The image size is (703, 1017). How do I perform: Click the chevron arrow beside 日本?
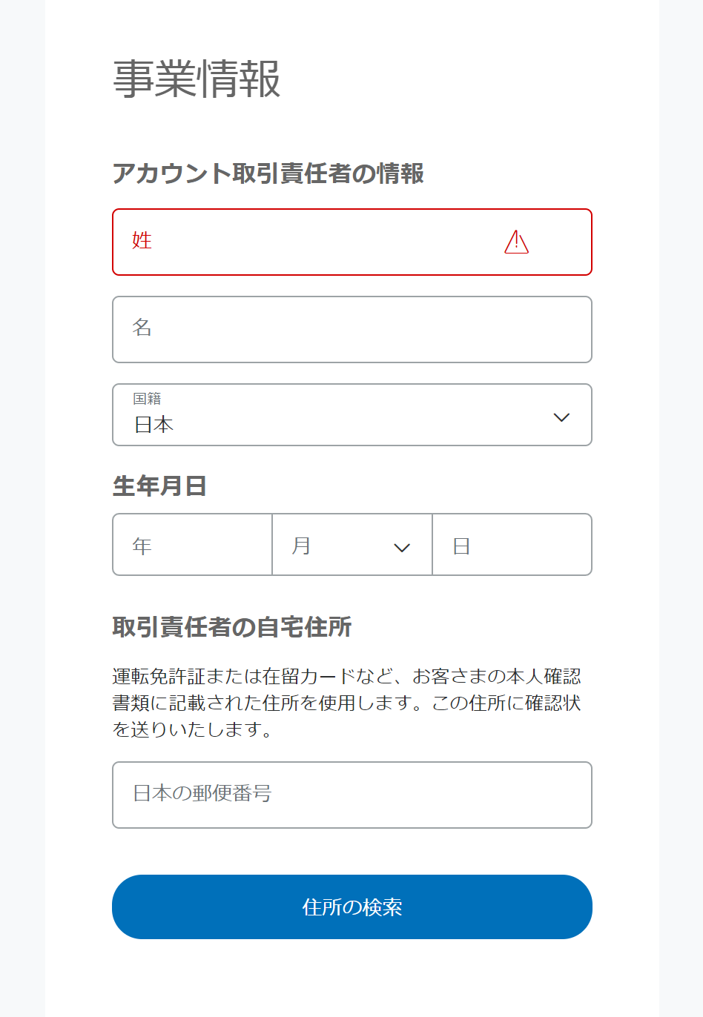pyautogui.click(x=561, y=417)
